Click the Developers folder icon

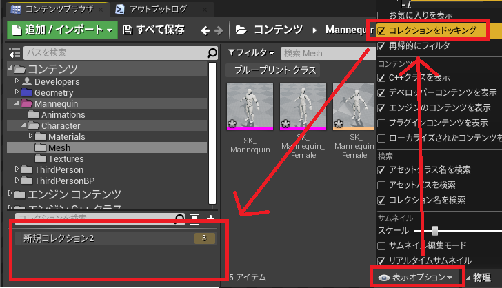tap(27, 81)
